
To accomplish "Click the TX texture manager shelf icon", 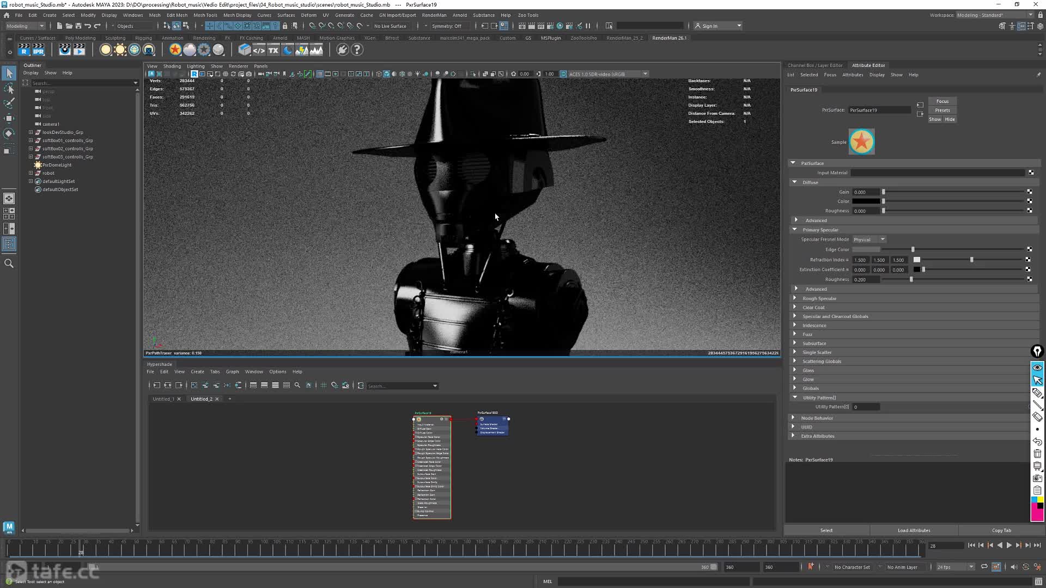I will pyautogui.click(x=273, y=50).
